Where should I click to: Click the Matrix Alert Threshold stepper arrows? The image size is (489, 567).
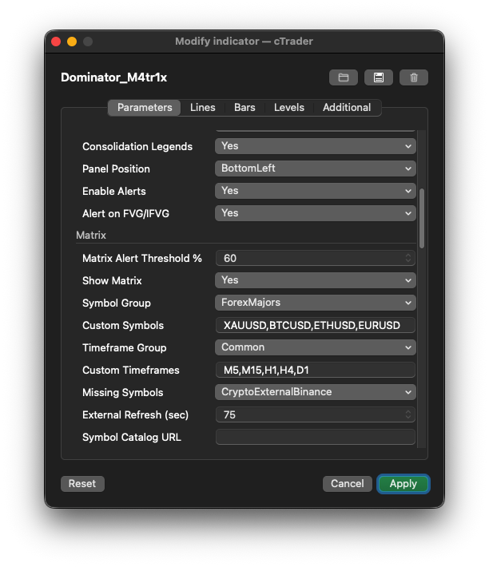pos(408,258)
